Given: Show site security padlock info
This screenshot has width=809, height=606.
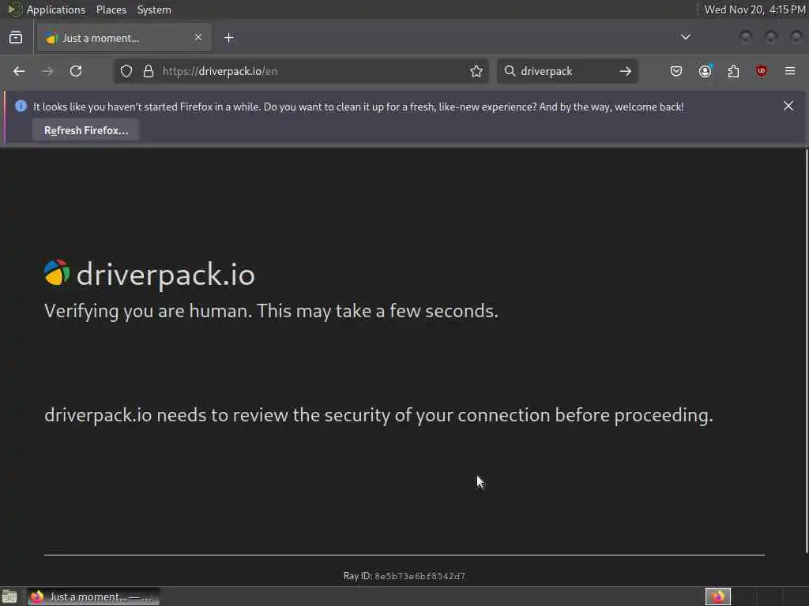Looking at the screenshot, I should (x=149, y=71).
